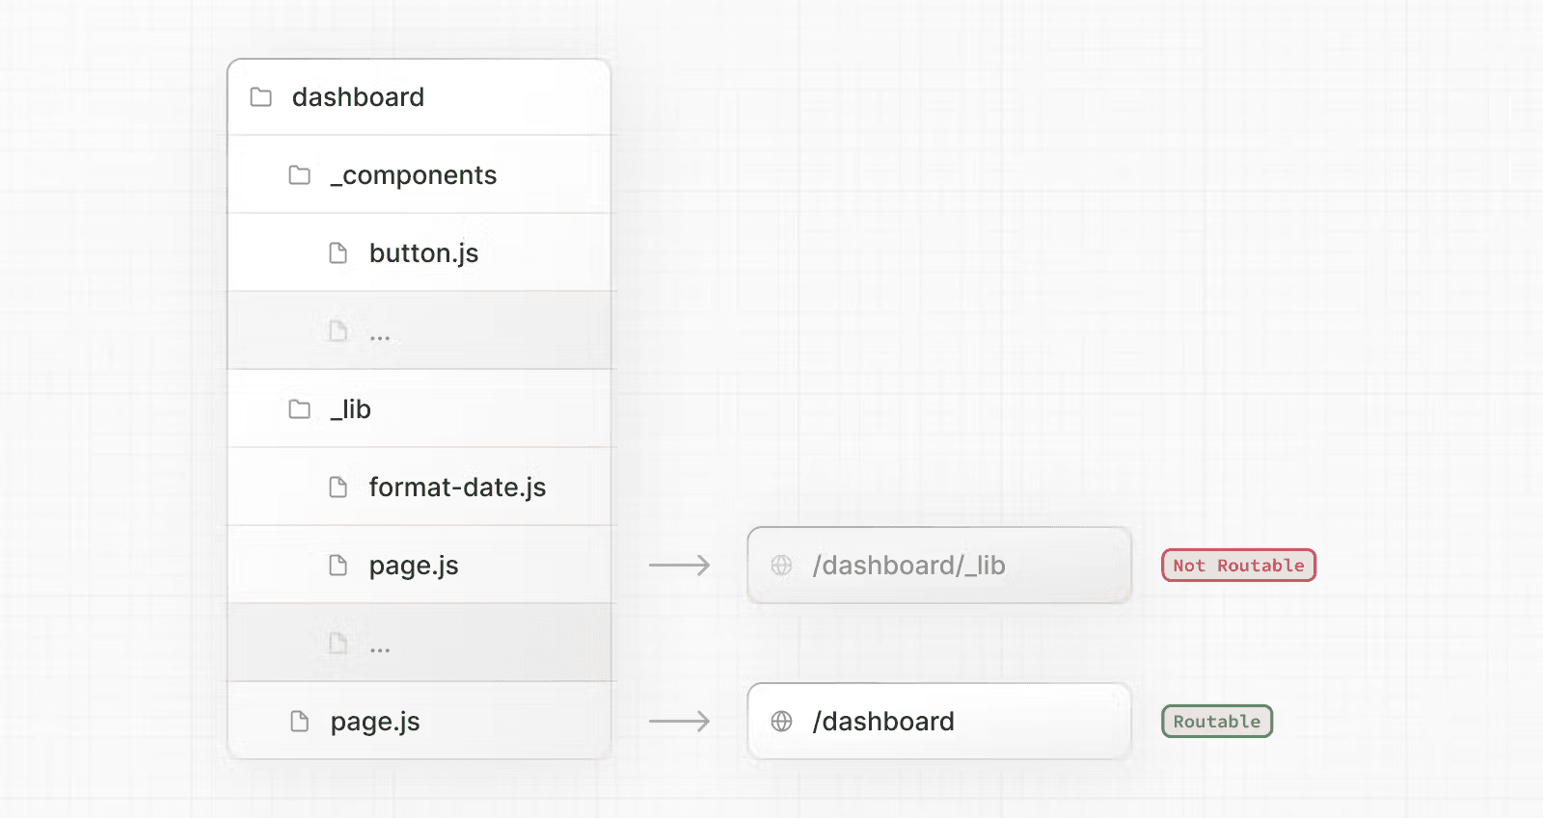Screen dimensions: 1543x818
Task: Click arrow pointing to /dashboard/_lib
Action: (x=679, y=566)
